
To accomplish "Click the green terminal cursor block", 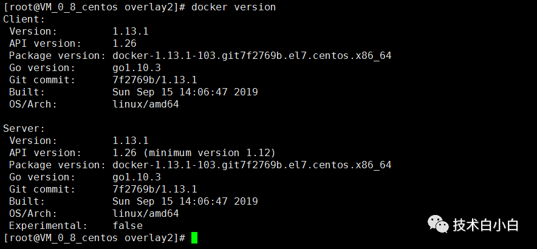I will pos(194,237).
